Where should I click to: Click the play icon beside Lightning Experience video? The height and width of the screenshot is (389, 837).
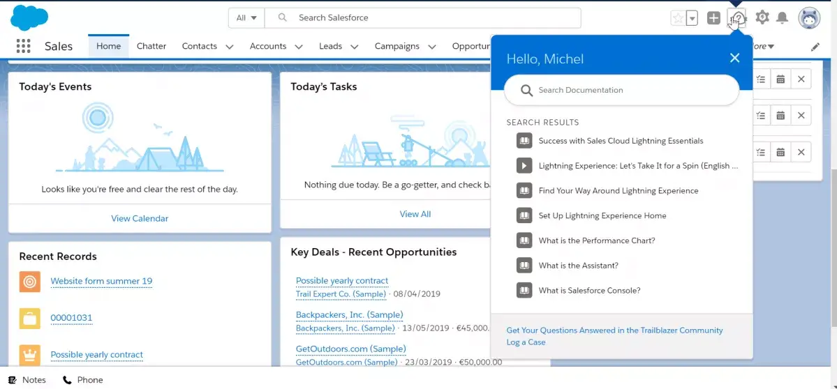[x=524, y=166]
